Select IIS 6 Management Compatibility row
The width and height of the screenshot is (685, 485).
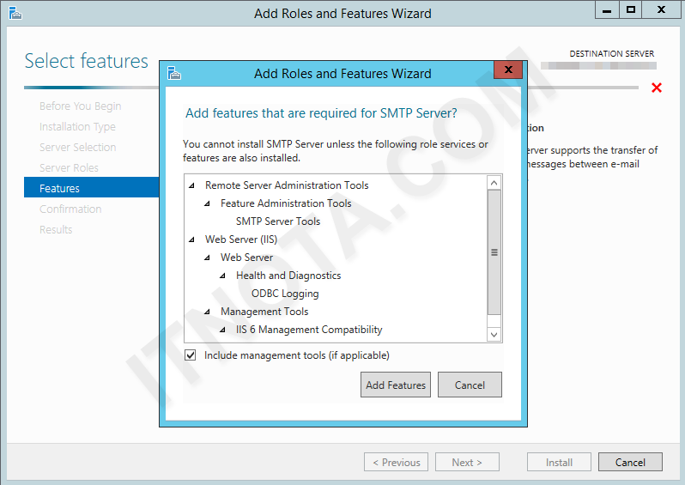[309, 330]
